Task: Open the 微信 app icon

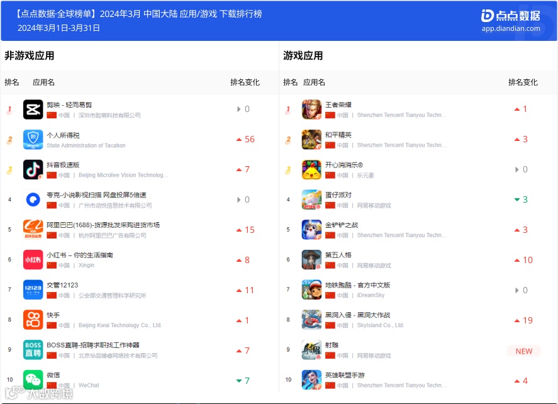Action: (x=33, y=380)
